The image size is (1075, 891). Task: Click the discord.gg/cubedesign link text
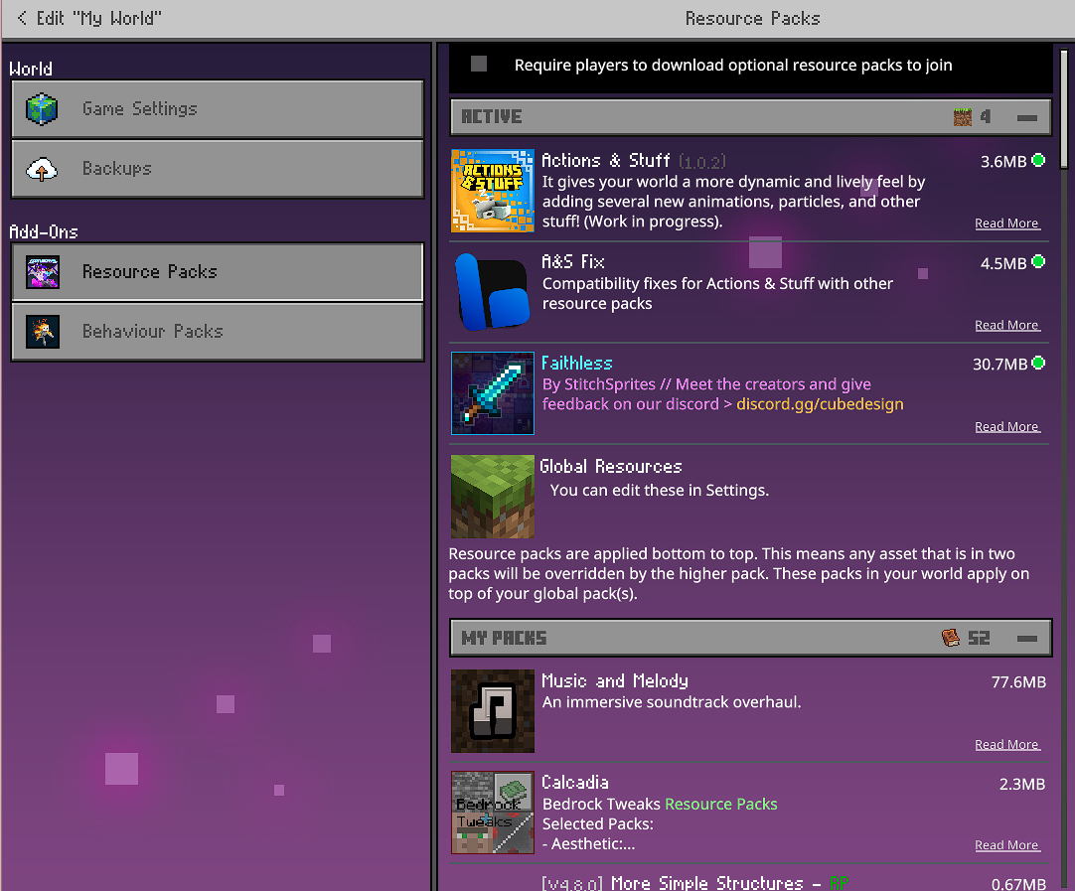[x=820, y=404]
